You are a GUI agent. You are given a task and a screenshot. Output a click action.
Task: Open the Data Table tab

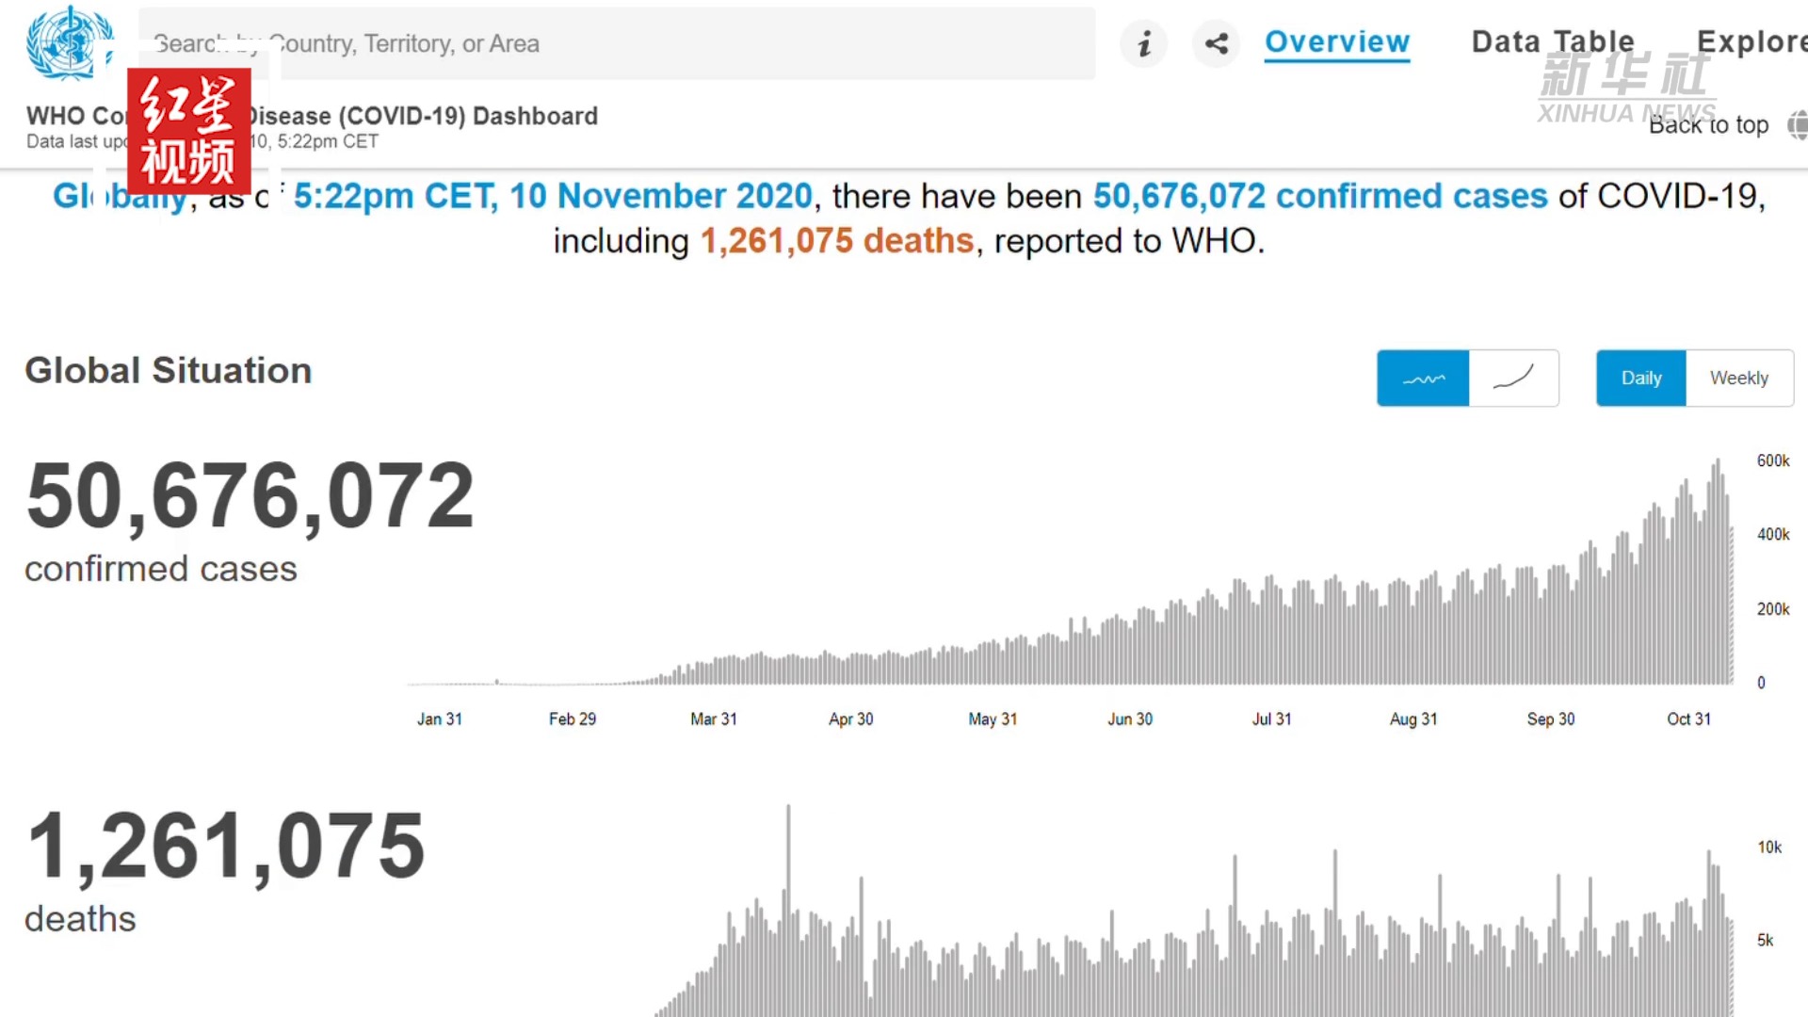click(1552, 42)
